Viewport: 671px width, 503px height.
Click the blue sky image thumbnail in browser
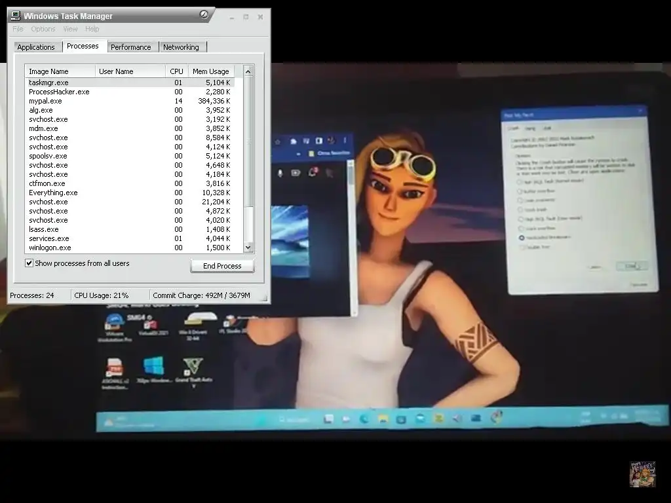(x=290, y=241)
